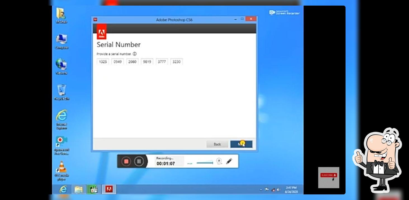
Task: Open the taskbar clock showing 2:47 PM
Action: click(x=291, y=190)
